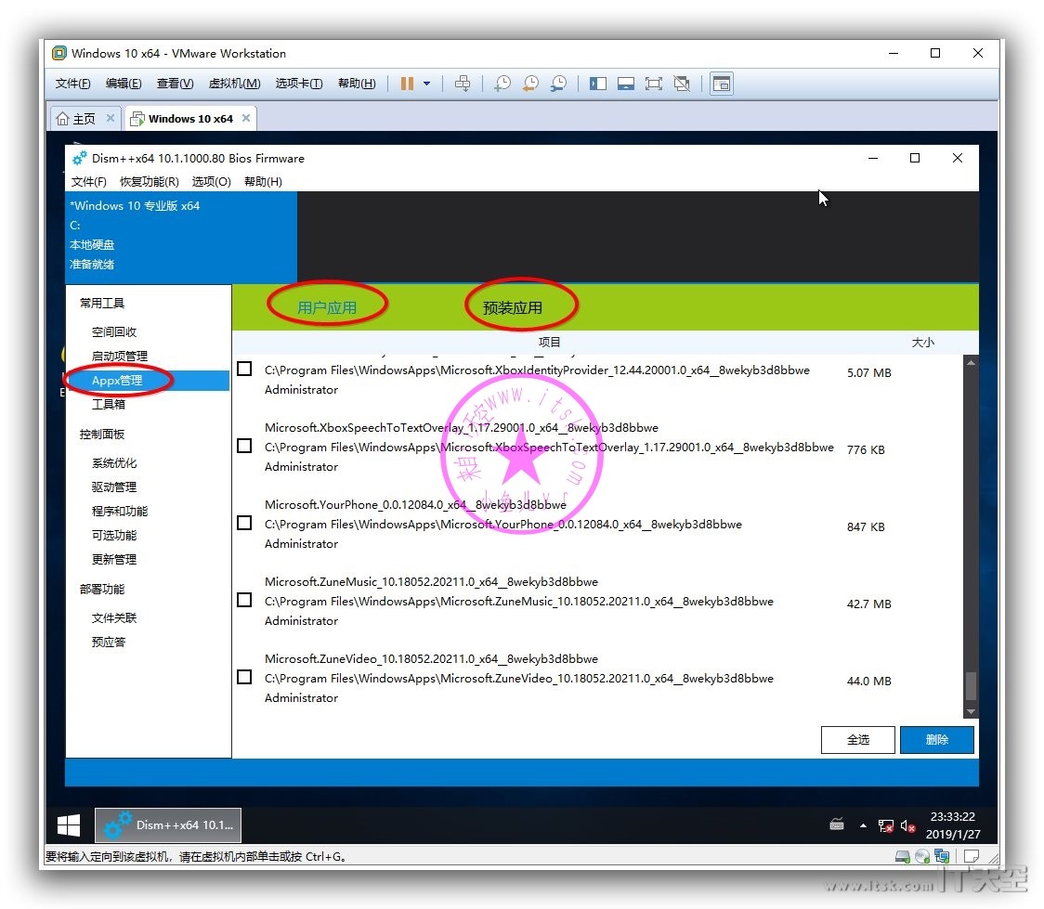Open 更新管理 in the sidebar

pyautogui.click(x=114, y=560)
